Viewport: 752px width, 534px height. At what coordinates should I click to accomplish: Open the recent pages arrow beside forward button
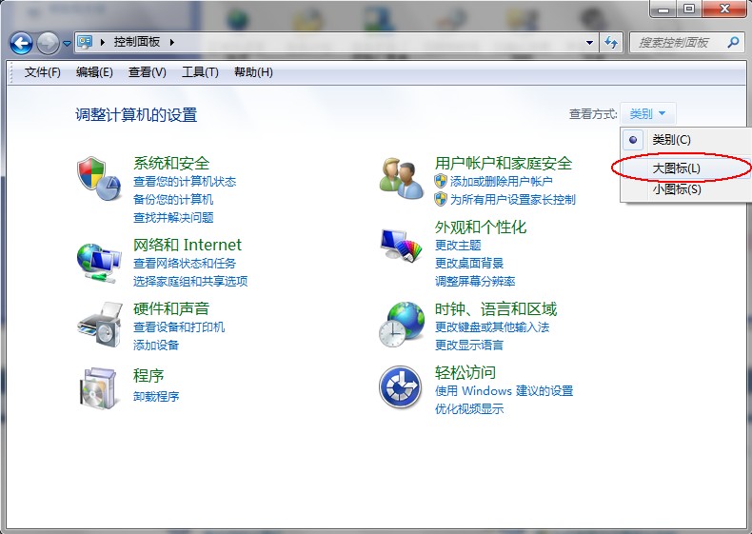[67, 44]
